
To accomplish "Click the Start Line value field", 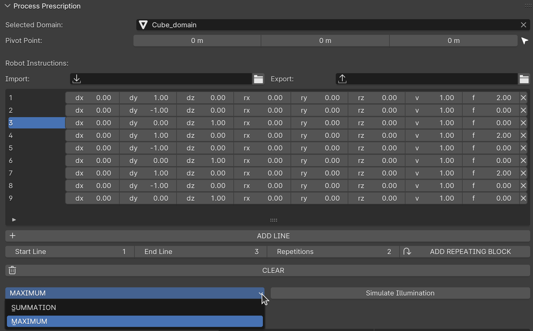I will (70, 252).
